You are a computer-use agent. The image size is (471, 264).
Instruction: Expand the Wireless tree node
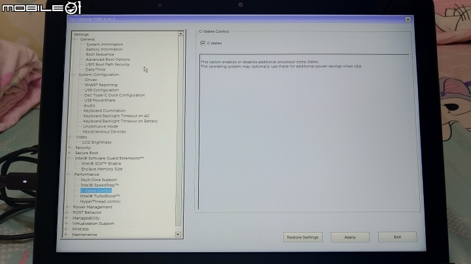(x=66, y=229)
